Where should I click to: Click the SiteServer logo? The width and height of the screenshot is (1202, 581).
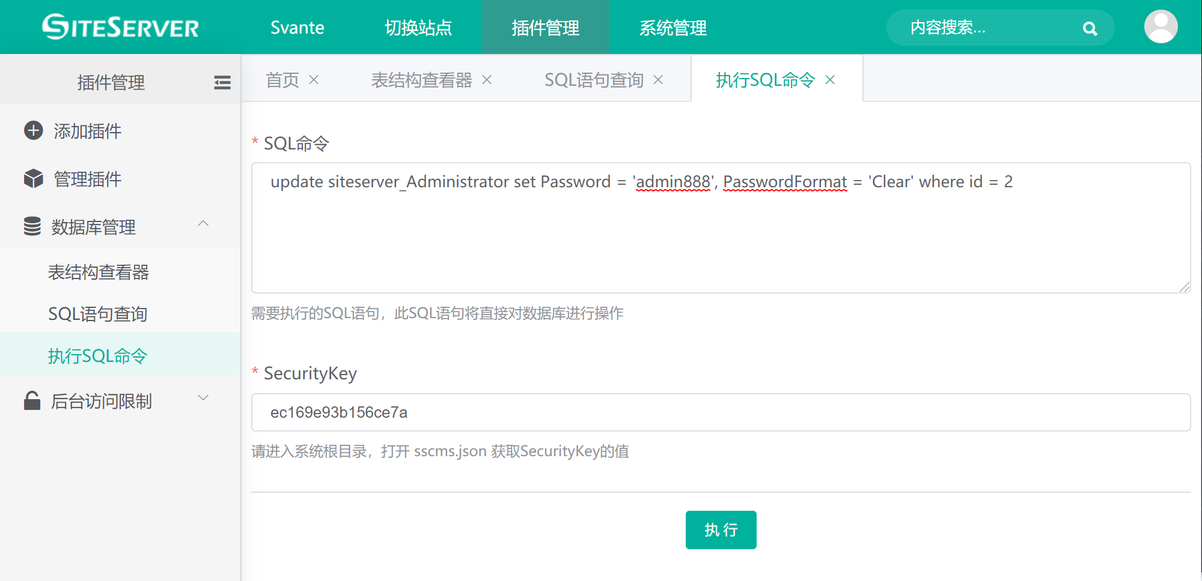(120, 27)
